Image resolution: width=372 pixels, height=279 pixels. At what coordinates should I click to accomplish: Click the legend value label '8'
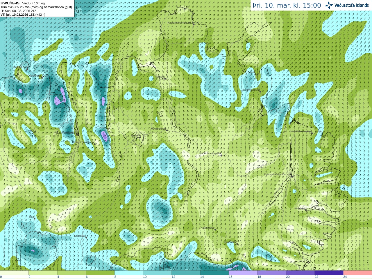tap(115, 277)
